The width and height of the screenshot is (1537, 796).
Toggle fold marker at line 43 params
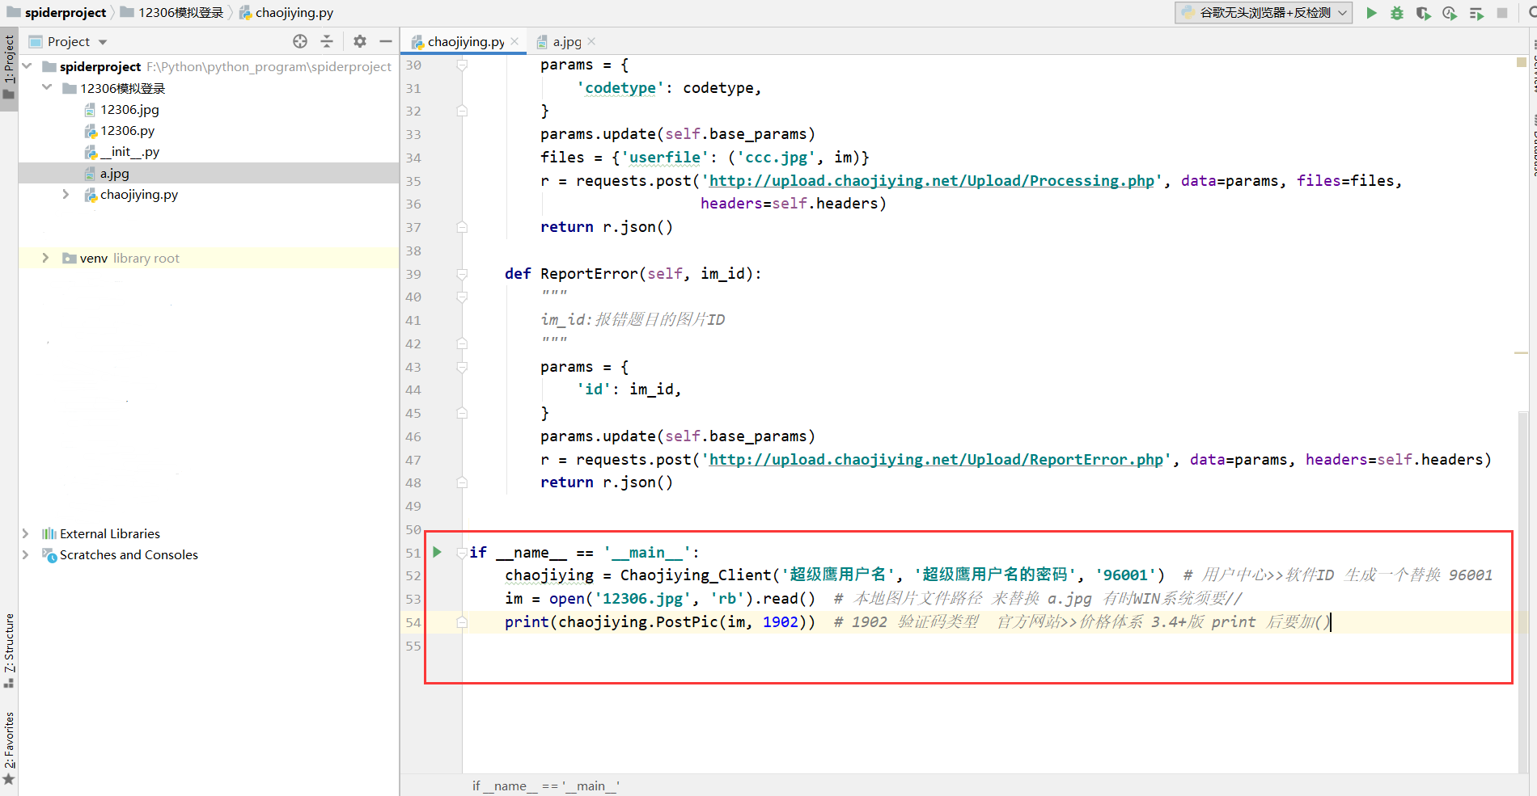tap(462, 367)
